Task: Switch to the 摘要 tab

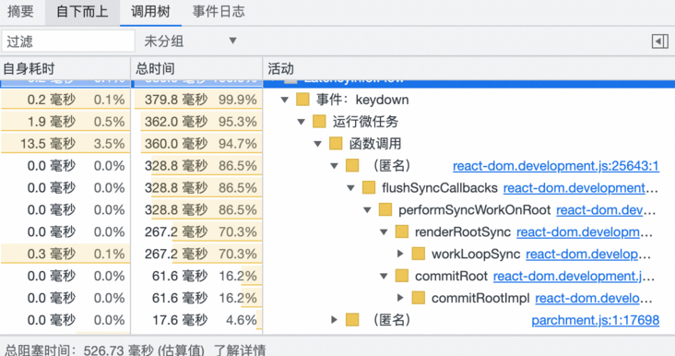Action: point(20,12)
